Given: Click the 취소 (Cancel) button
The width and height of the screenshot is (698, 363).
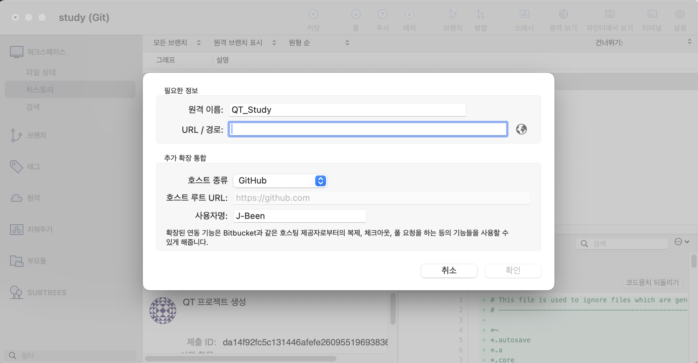Looking at the screenshot, I should pyautogui.click(x=449, y=270).
